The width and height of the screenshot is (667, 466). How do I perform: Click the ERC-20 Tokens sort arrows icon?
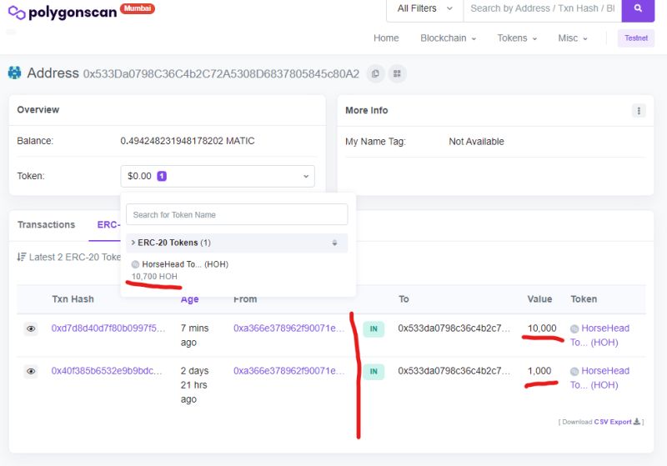point(335,243)
